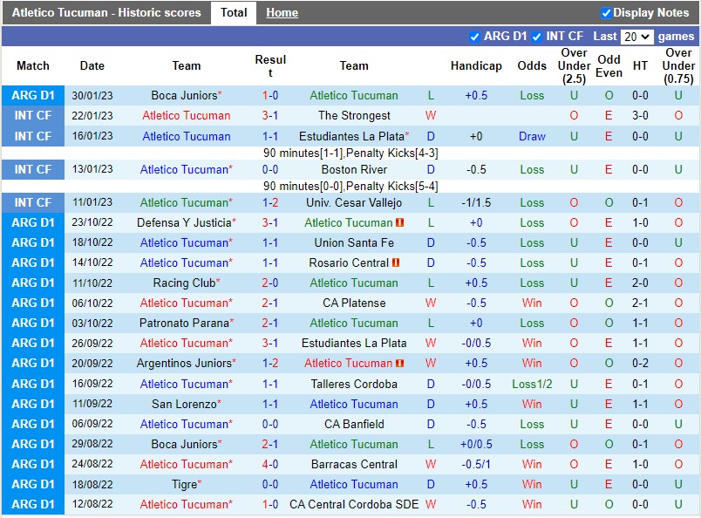Viewport: 701px width, 518px height.
Task: Click the Handicap column header
Action: click(x=476, y=65)
